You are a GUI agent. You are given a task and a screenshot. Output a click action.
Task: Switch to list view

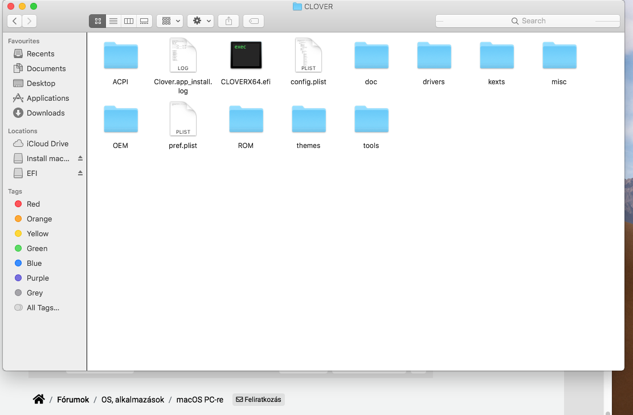113,21
